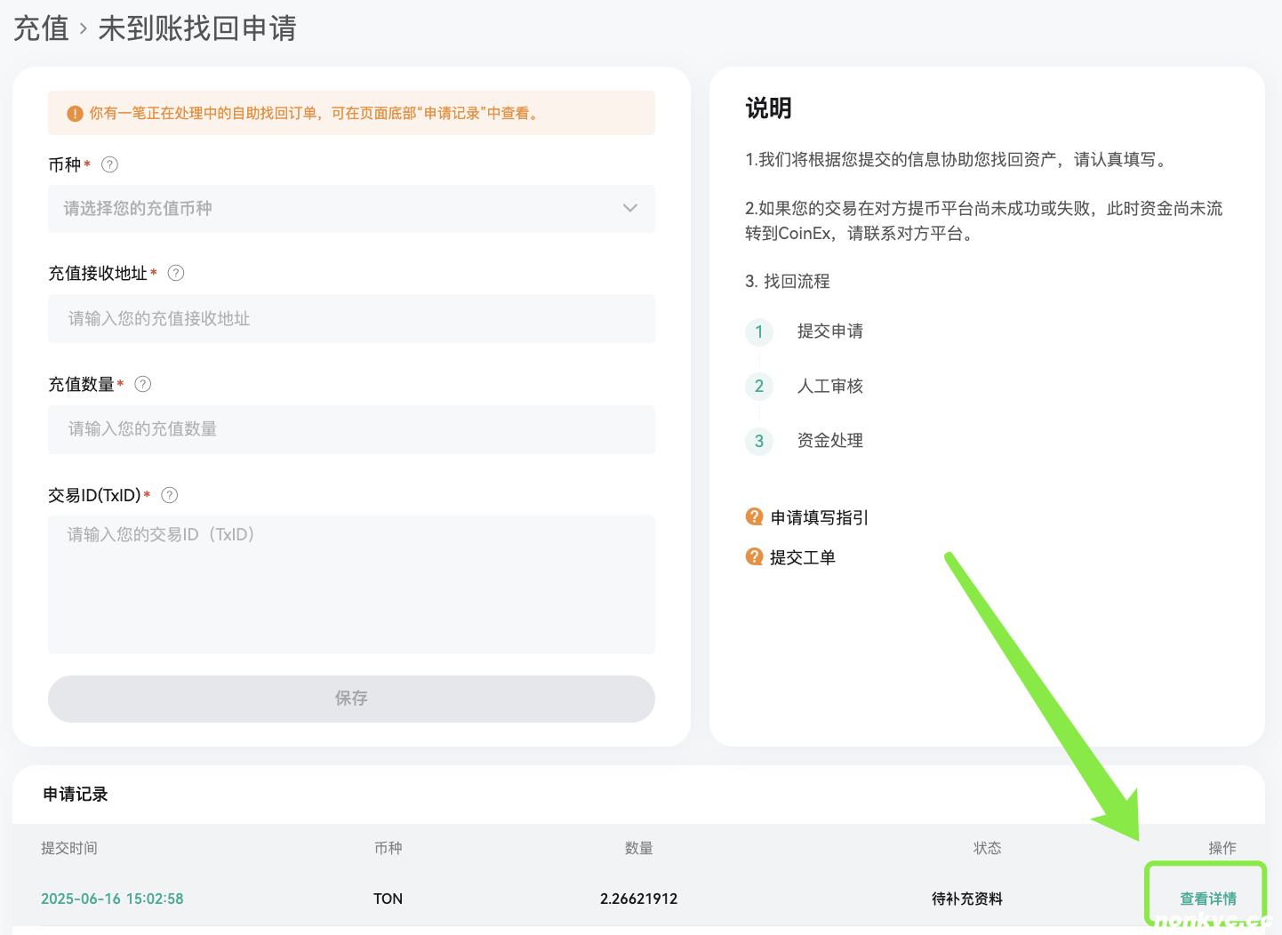Focus the 交易ID (TxID) text area
The width and height of the screenshot is (1282, 935).
pos(351,585)
